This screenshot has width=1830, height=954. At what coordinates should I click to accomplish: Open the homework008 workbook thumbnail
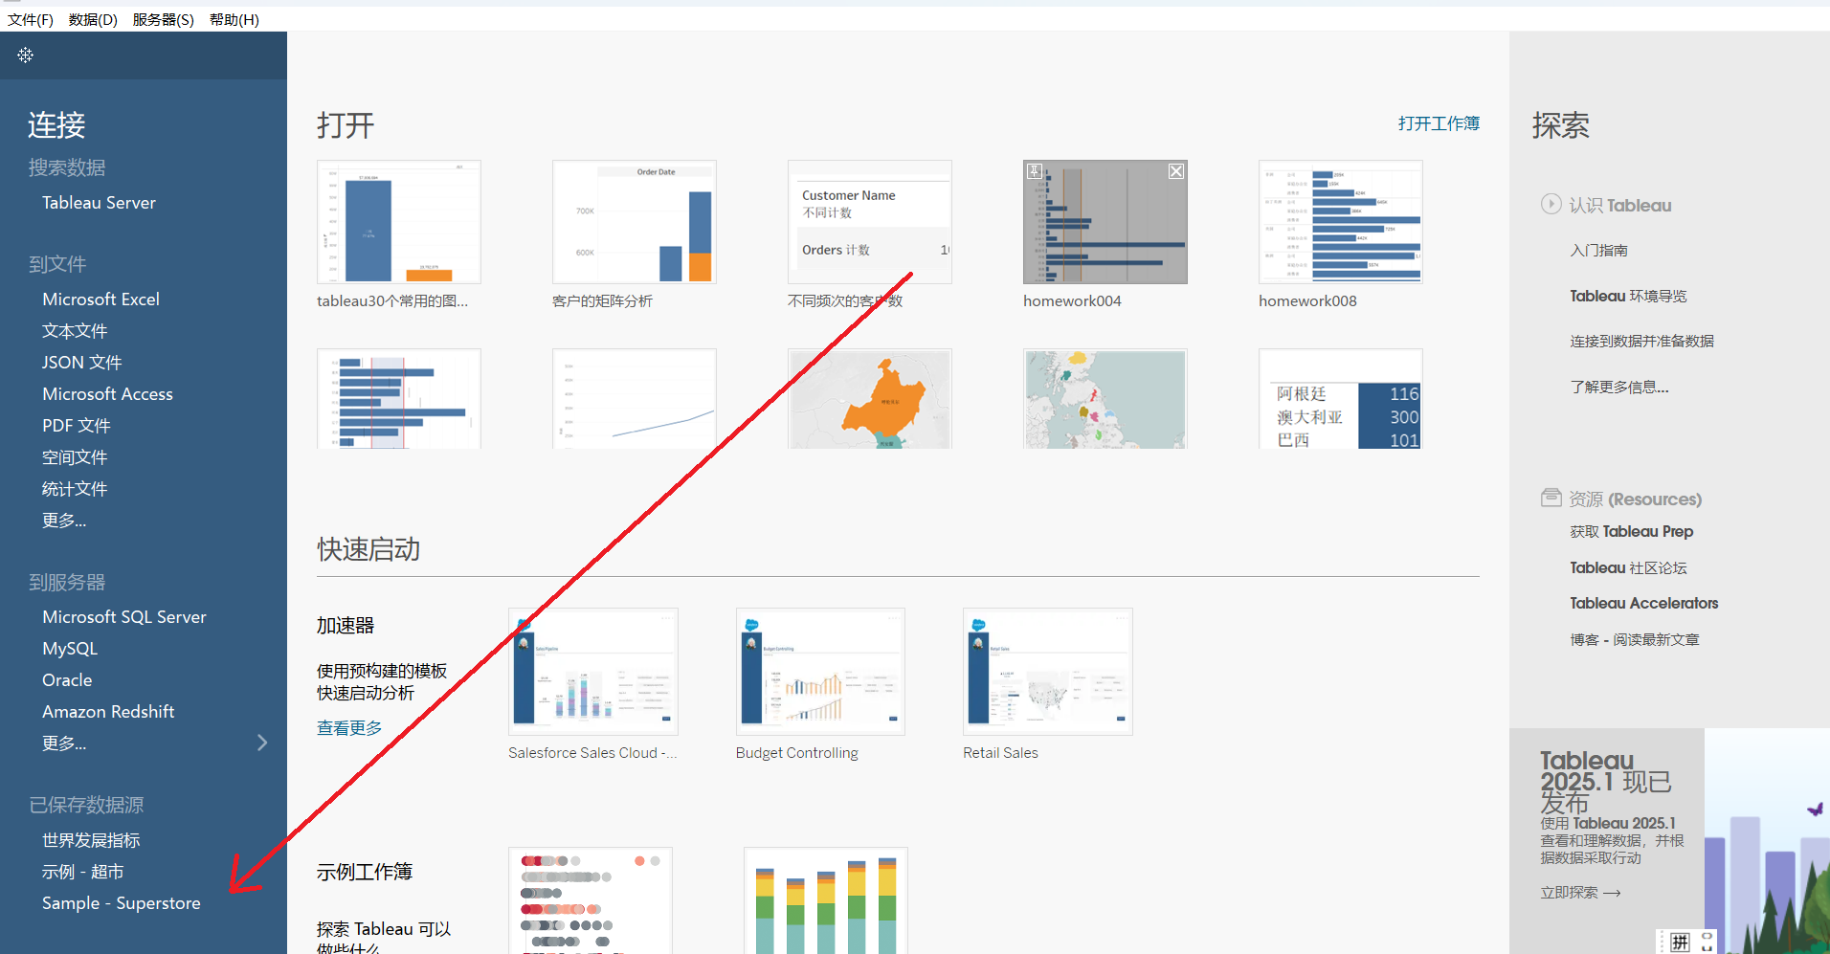[1340, 222]
